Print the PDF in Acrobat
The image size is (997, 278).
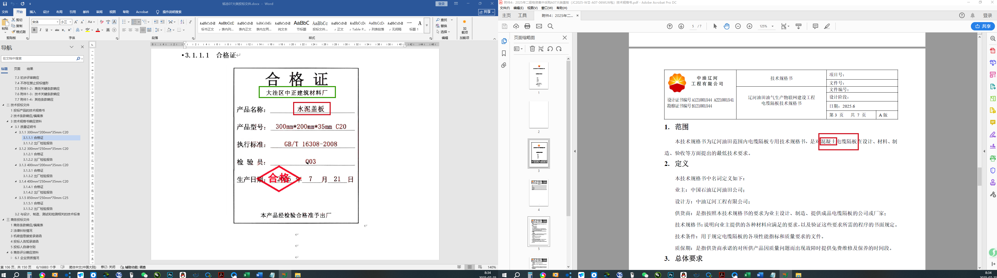(x=527, y=26)
